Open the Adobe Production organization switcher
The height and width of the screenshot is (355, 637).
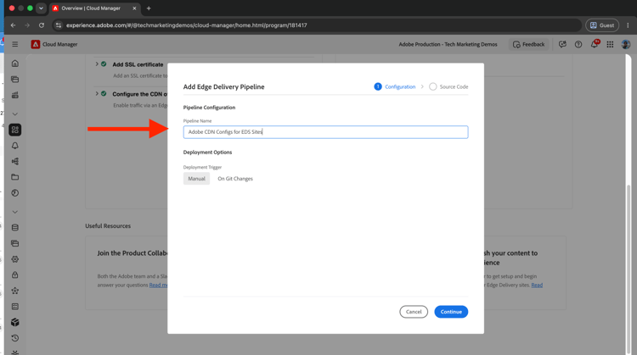[448, 44]
